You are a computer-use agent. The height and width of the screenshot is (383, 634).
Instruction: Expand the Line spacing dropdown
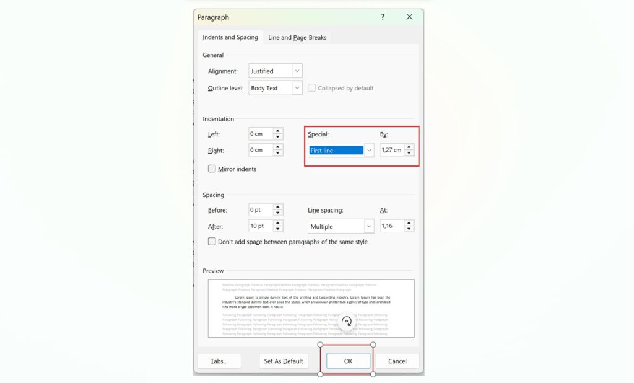pyautogui.click(x=369, y=226)
